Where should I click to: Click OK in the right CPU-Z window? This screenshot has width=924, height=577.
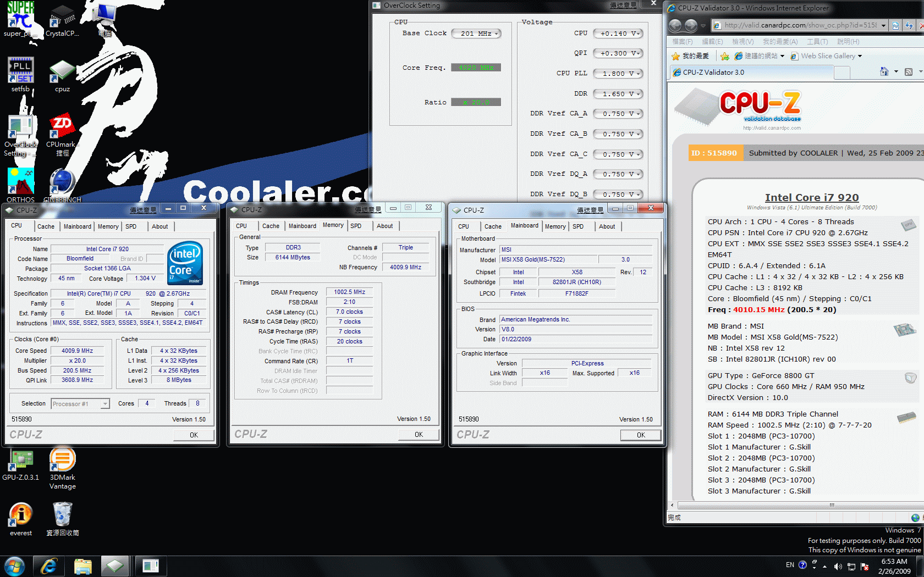point(641,435)
